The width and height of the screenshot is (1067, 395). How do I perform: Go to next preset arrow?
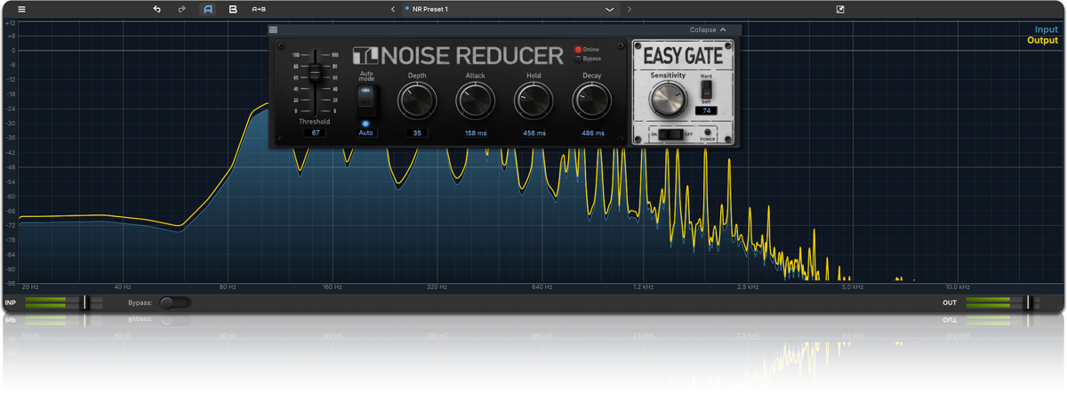(x=630, y=9)
